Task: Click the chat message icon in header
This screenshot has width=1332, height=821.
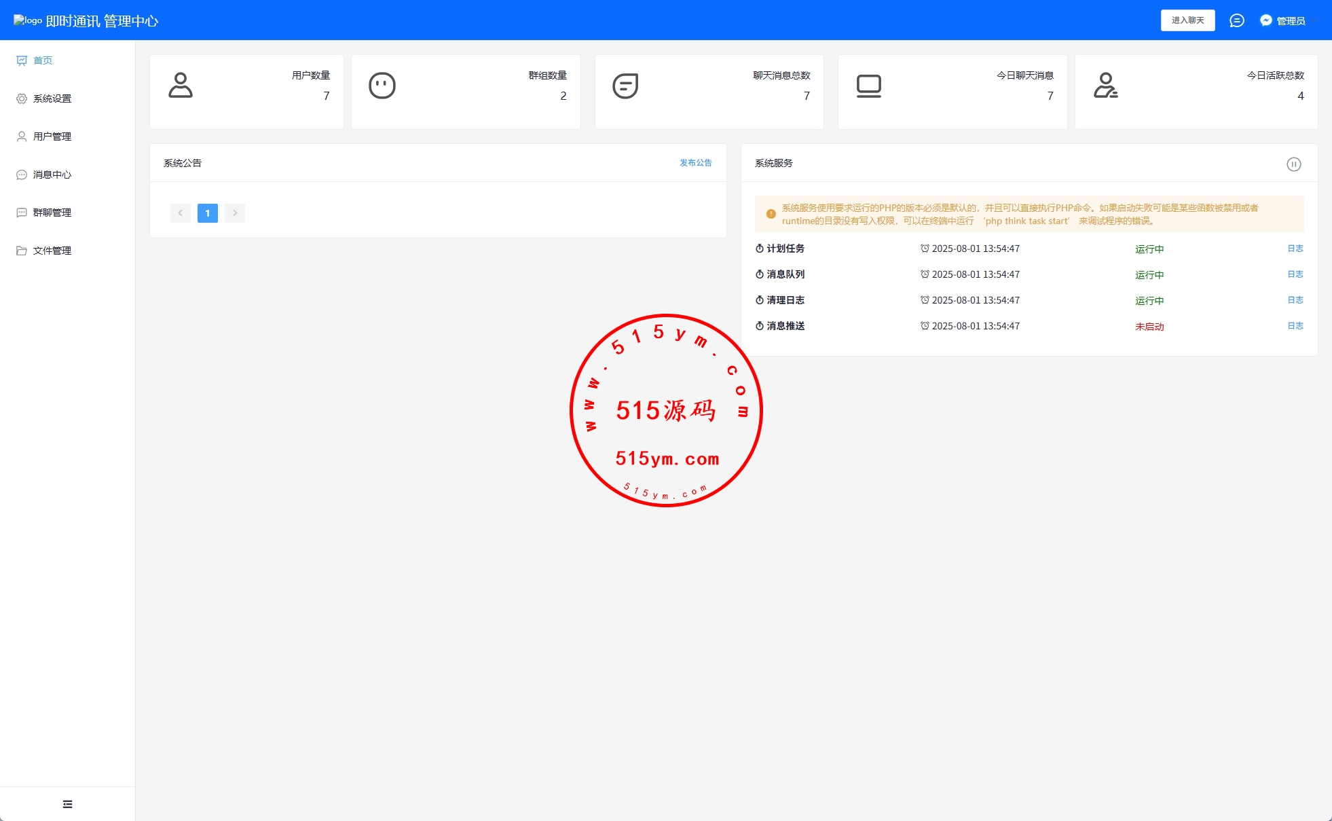Action: point(1236,20)
